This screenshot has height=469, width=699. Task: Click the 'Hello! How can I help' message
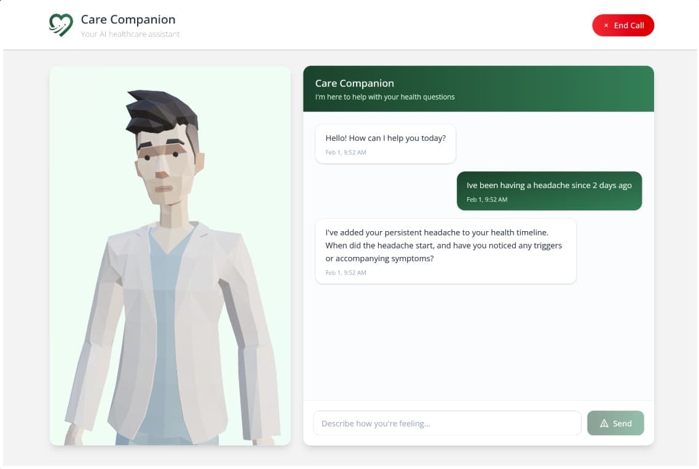[x=385, y=138]
